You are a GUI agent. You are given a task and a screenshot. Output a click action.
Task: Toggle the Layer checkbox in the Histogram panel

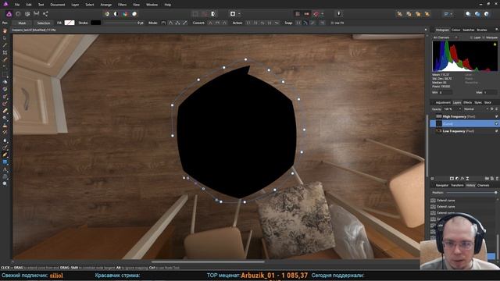pyautogui.click(x=471, y=37)
